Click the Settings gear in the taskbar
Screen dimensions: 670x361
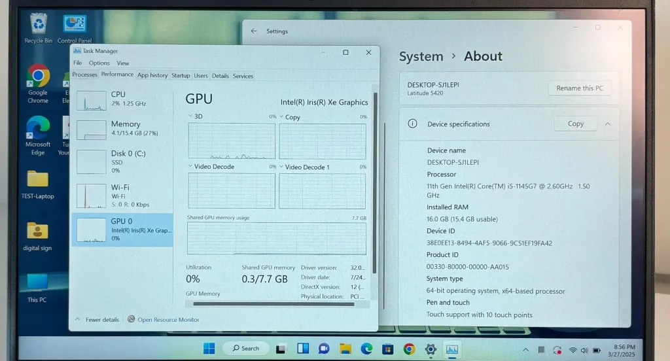pyautogui.click(x=430, y=349)
